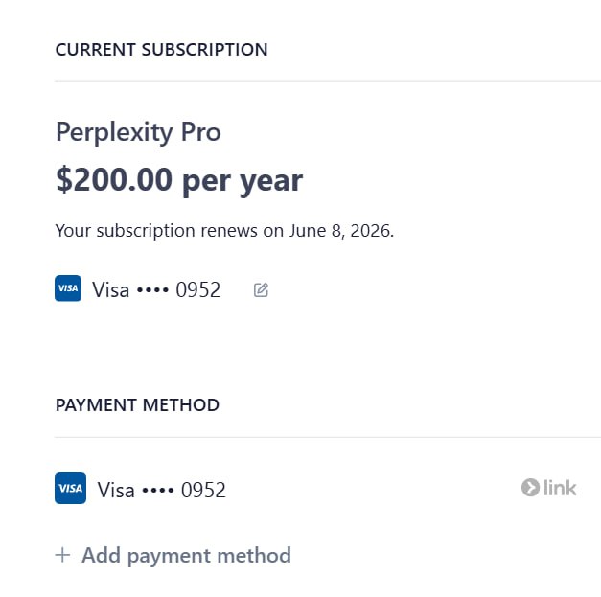Click the 0952 digits in Payment Method row
This screenshot has width=601, height=597.
(x=203, y=490)
